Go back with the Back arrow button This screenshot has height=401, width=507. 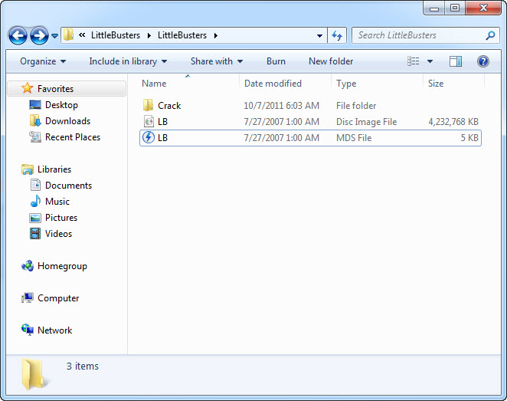(18, 35)
